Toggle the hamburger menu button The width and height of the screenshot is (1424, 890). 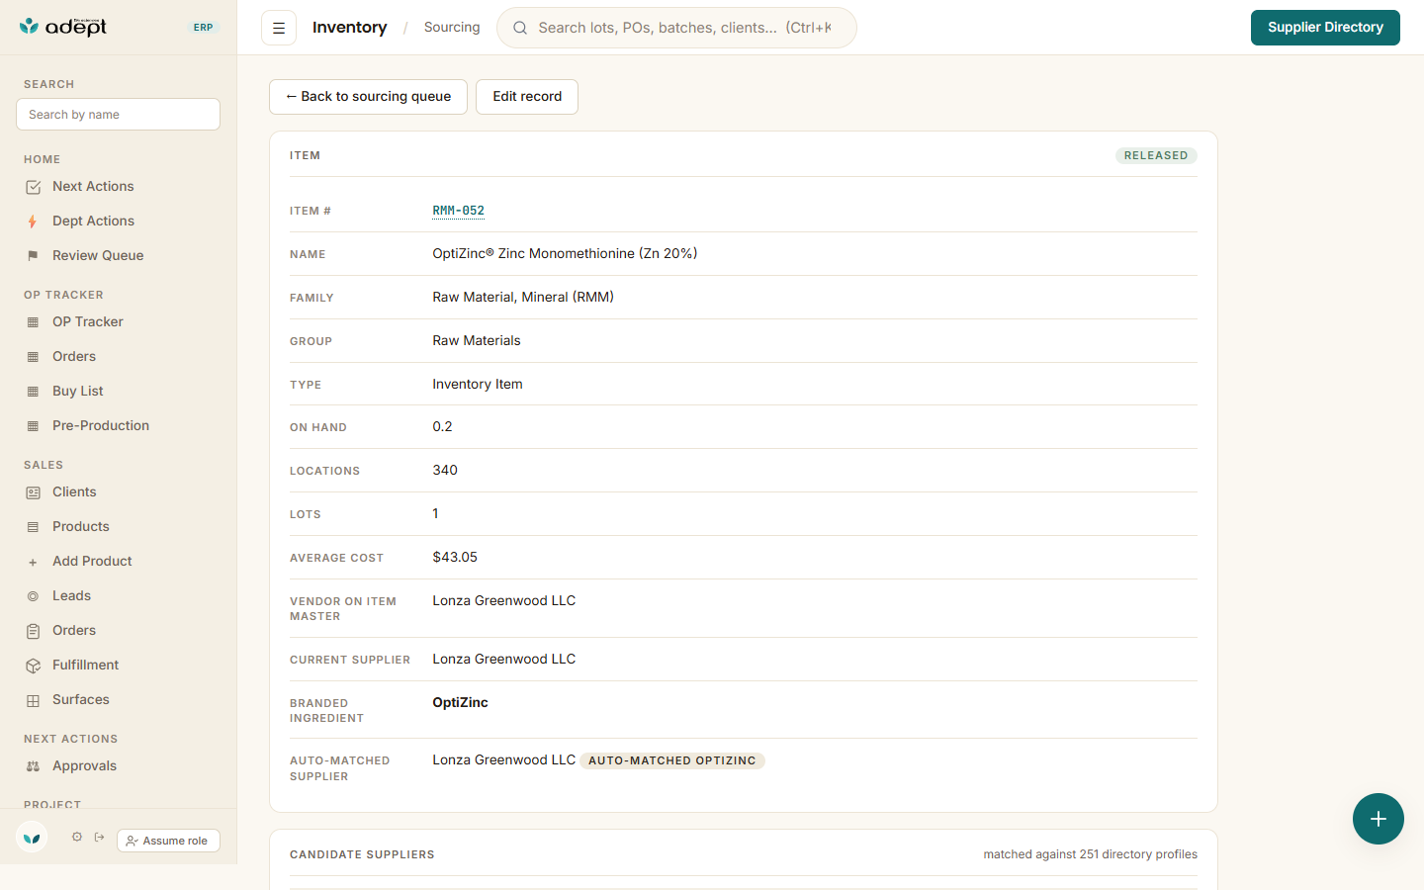279,28
